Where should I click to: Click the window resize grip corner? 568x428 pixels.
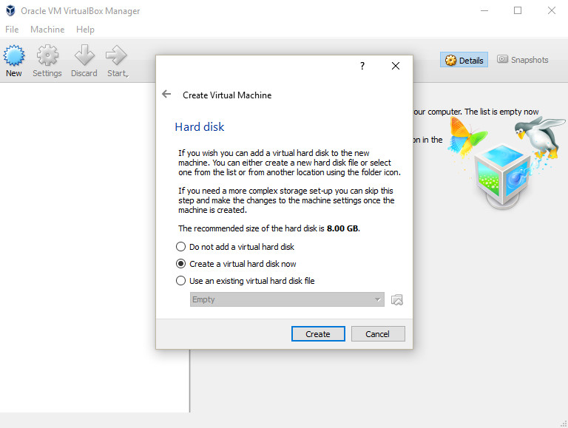click(x=564, y=424)
